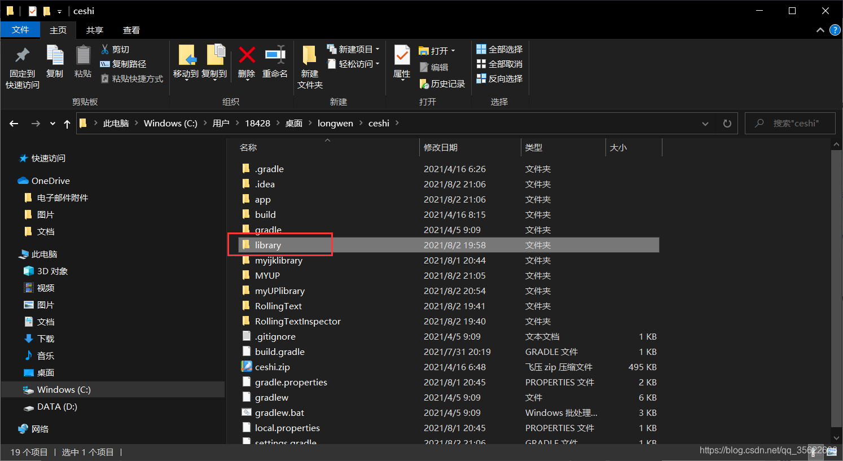Select DATA (D:) drive

click(51, 407)
